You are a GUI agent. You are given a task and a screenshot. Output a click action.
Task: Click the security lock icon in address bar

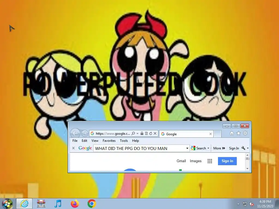[x=142, y=133]
